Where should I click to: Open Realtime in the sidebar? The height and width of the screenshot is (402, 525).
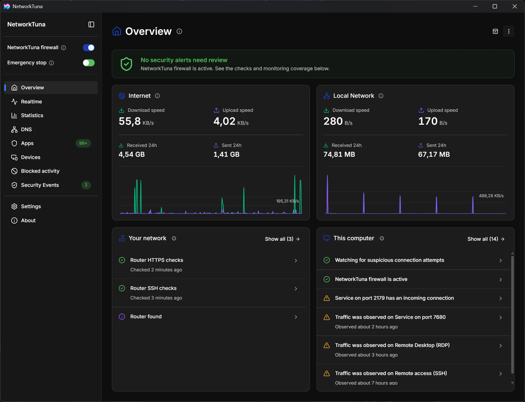pos(51,102)
